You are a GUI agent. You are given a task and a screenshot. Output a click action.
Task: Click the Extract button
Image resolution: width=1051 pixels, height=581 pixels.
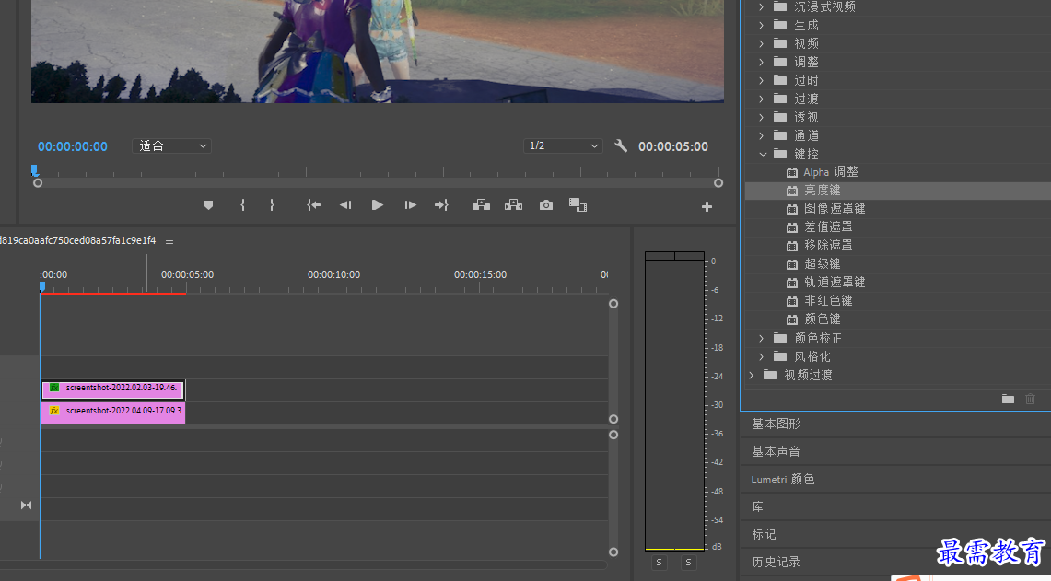click(513, 205)
